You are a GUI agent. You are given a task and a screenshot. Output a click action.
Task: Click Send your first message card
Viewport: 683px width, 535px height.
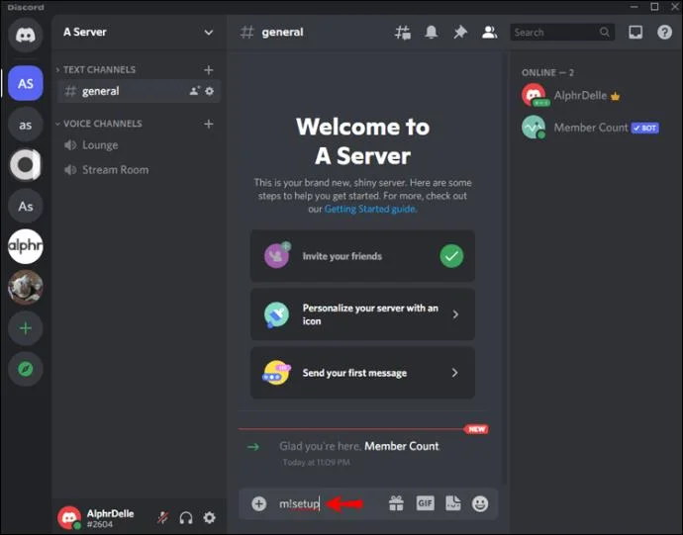[362, 373]
